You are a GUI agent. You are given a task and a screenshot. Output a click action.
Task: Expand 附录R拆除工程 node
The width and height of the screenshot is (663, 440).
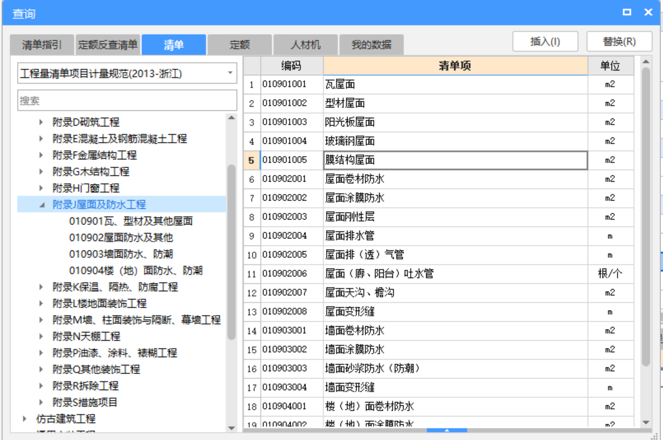pyautogui.click(x=41, y=386)
